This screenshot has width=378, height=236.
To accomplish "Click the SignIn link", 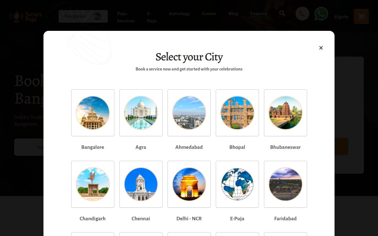I will (x=341, y=17).
